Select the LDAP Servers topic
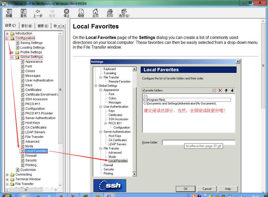This screenshot has height=197, width=268. tap(35, 132)
